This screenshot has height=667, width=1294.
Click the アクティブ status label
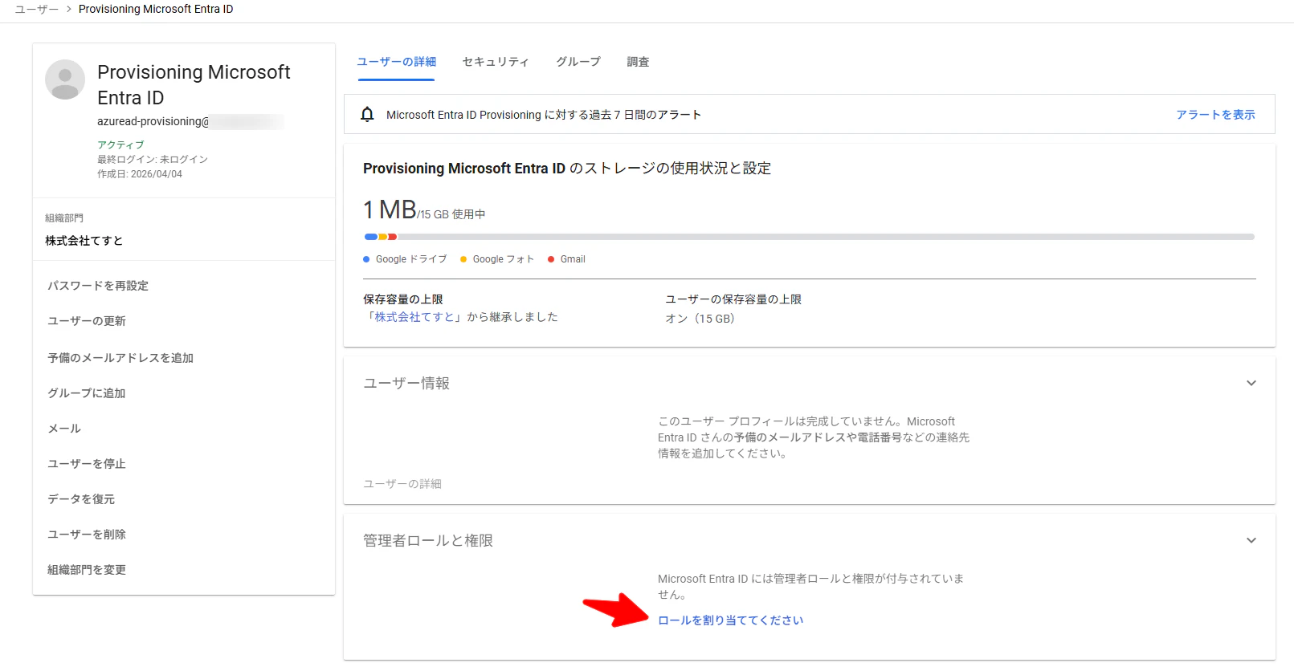120,144
